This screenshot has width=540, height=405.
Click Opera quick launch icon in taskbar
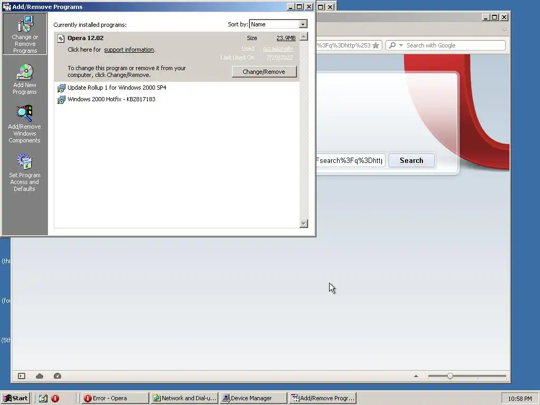click(x=55, y=398)
